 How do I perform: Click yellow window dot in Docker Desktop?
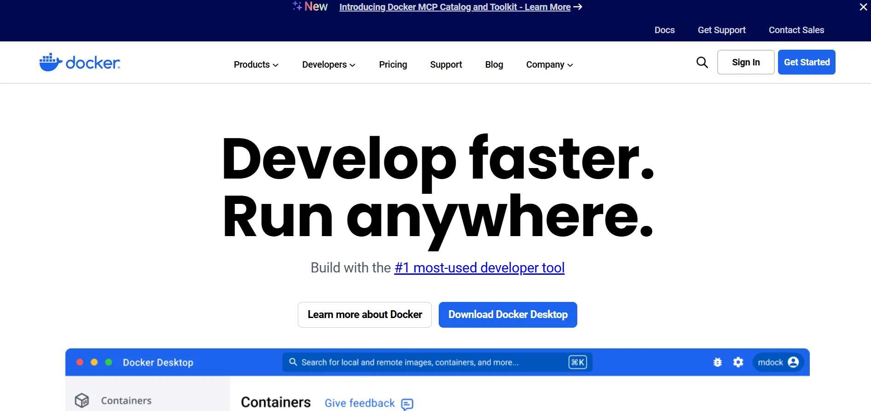94,362
